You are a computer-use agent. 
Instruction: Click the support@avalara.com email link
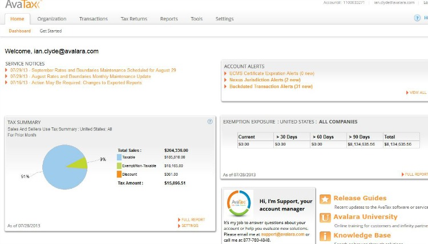[x=283, y=234]
